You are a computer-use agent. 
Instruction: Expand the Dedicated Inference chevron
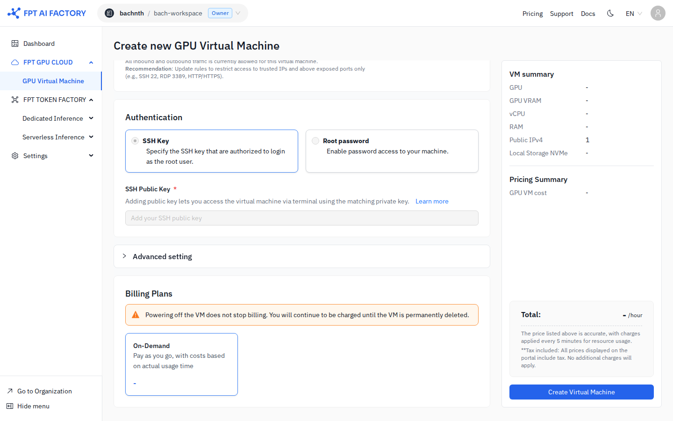coord(91,118)
